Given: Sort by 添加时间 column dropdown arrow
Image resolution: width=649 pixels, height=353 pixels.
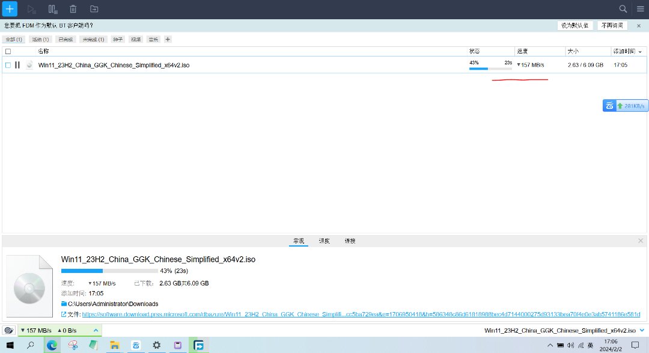Looking at the screenshot, I should 640,52.
